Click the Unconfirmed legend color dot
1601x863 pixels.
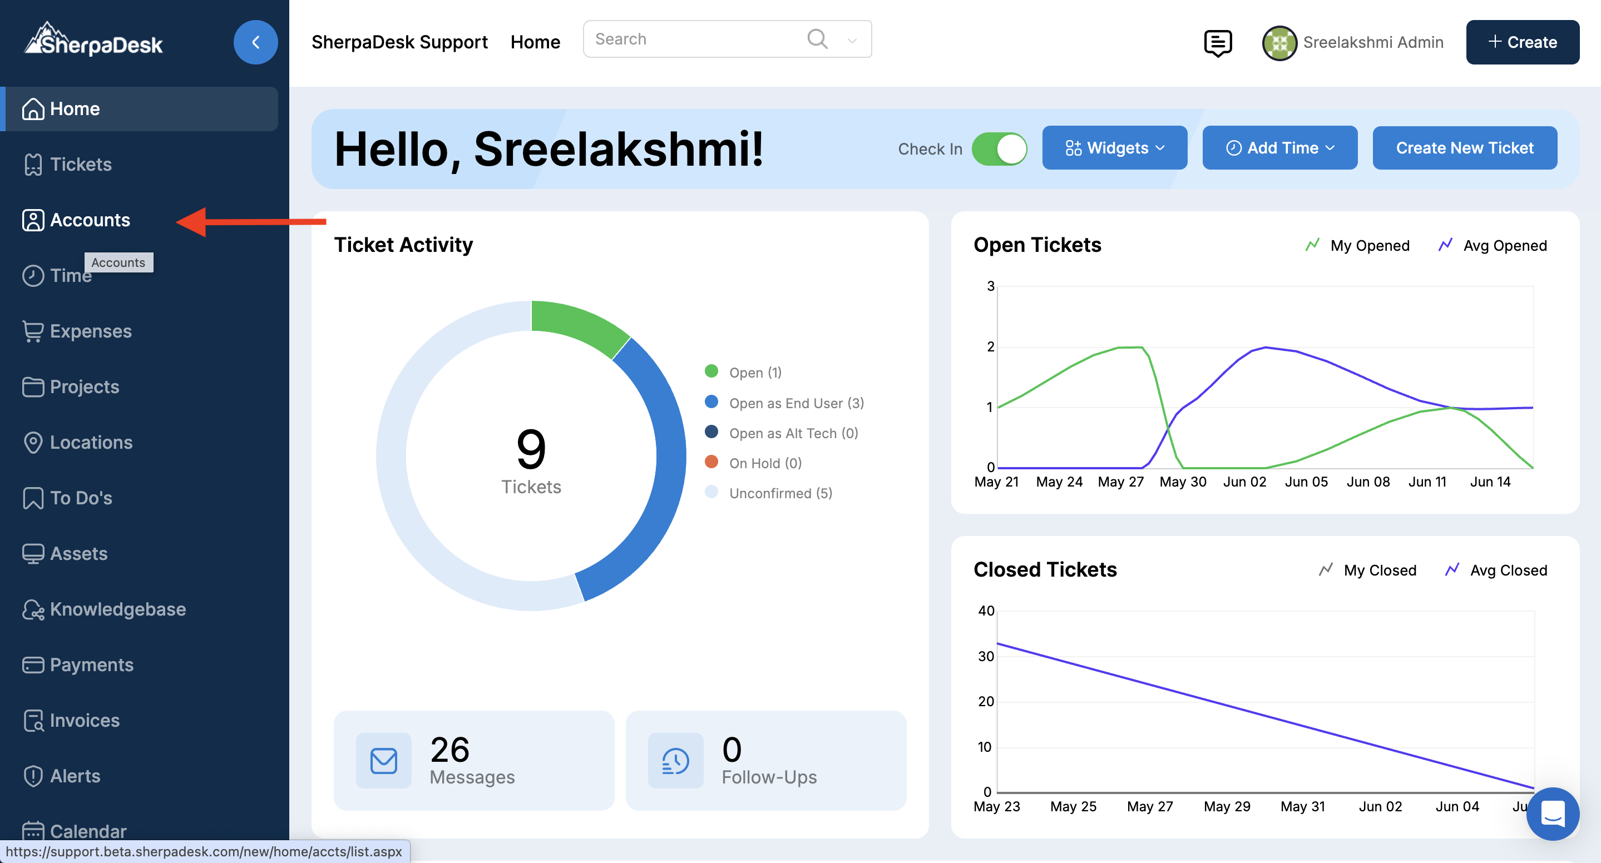coord(711,492)
